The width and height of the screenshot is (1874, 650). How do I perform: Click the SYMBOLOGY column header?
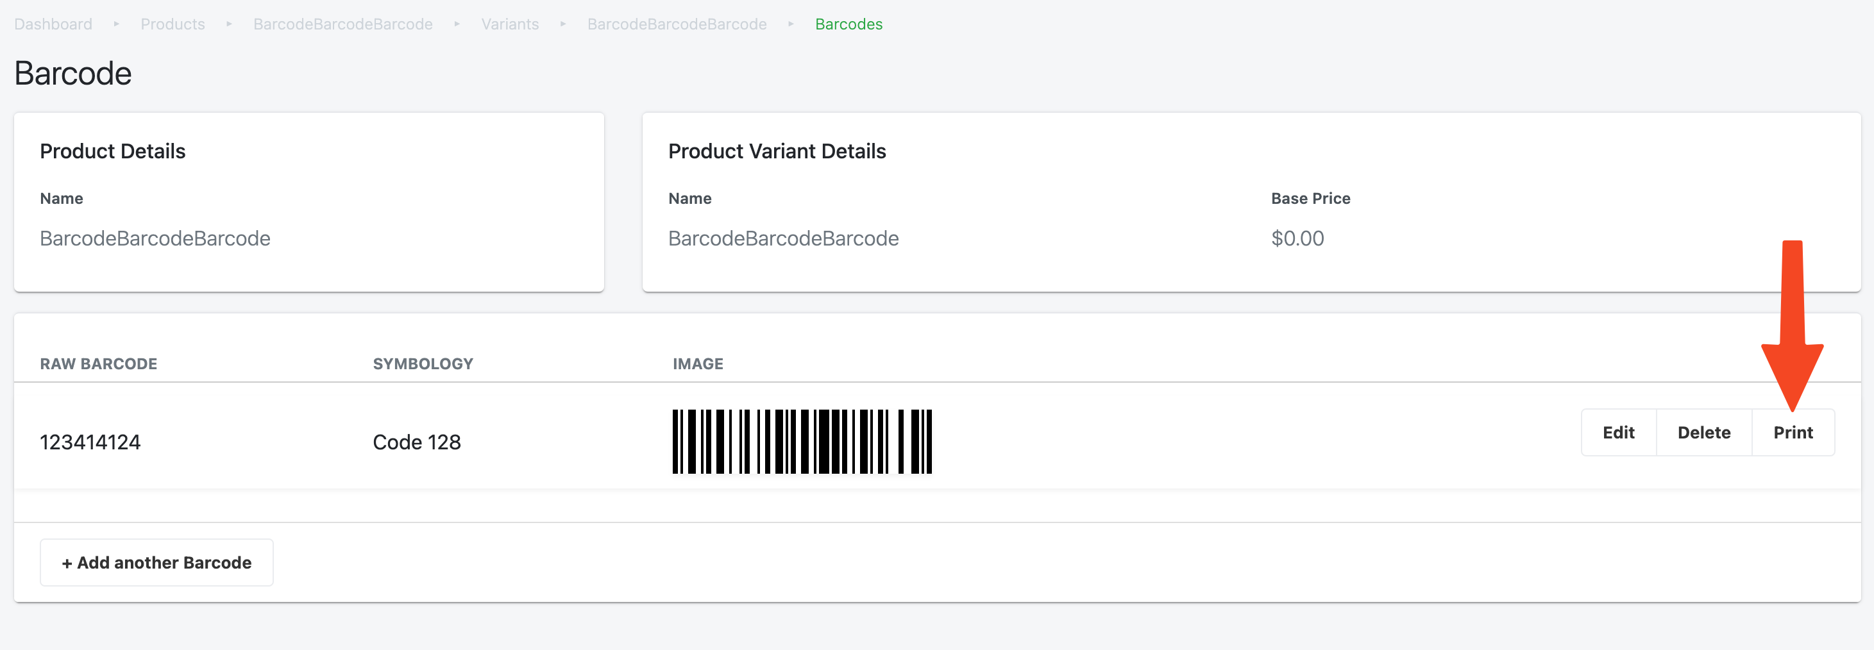423,363
